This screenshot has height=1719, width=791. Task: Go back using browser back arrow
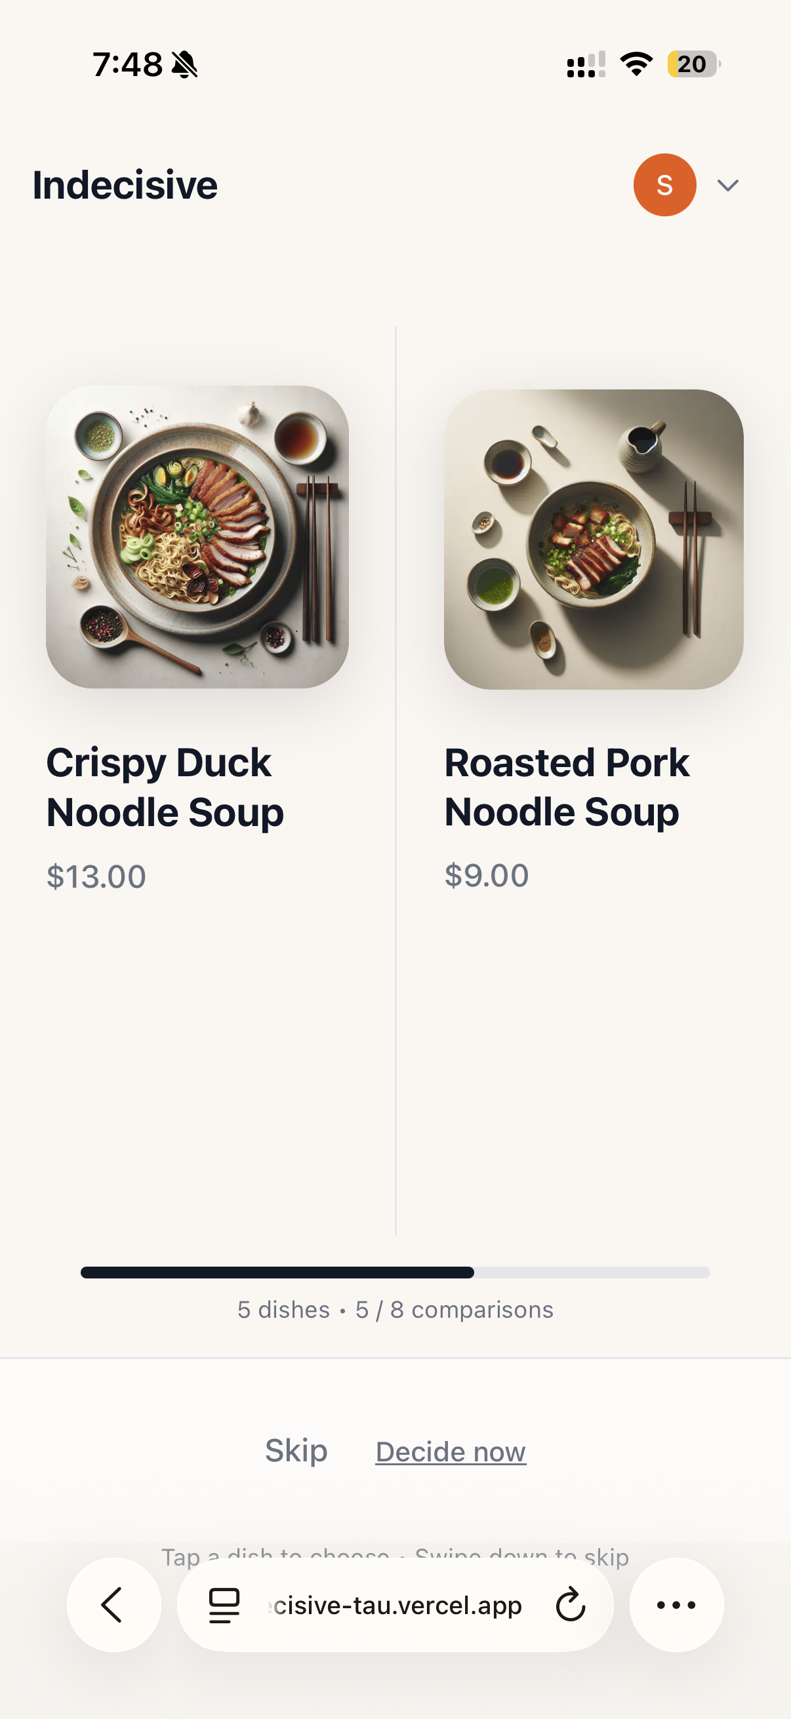click(113, 1604)
